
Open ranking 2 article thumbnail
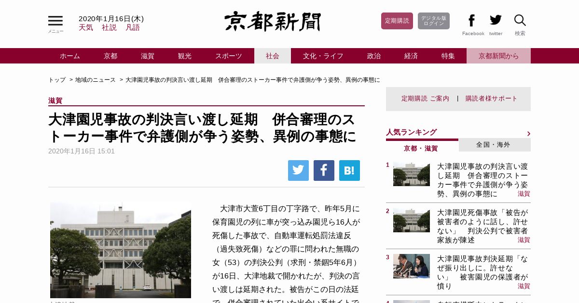(x=412, y=220)
